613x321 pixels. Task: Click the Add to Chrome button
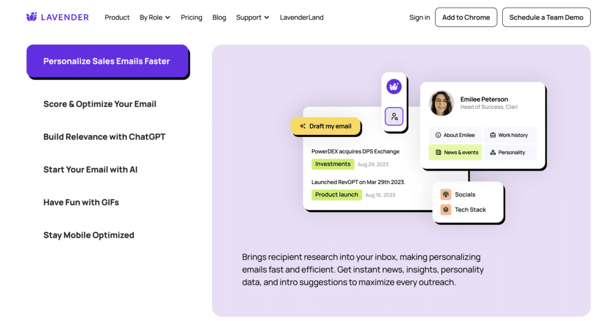point(466,17)
